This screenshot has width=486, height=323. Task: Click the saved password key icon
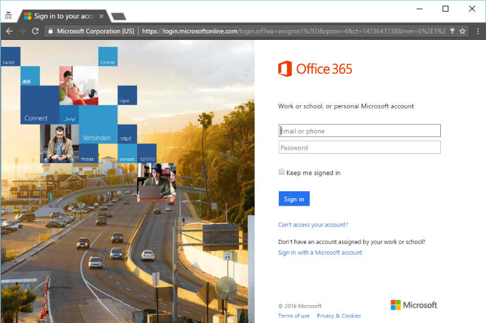coord(452,31)
